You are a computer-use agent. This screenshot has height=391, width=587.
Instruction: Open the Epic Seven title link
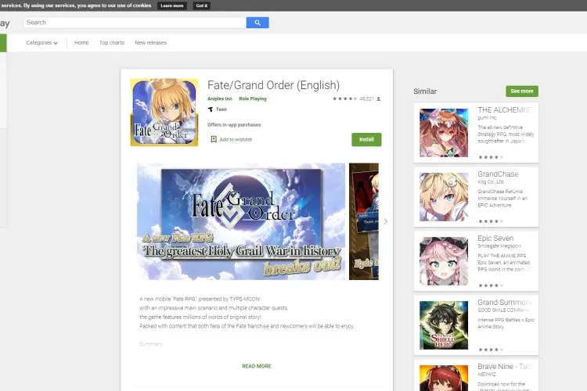click(495, 239)
